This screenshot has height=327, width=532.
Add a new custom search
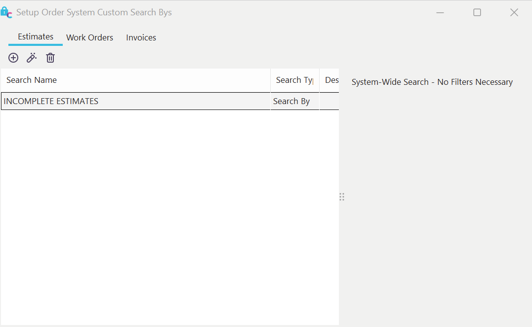[13, 58]
